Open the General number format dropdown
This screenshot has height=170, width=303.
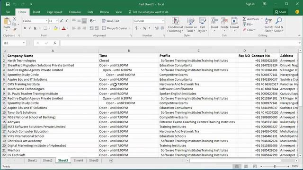(x=163, y=21)
